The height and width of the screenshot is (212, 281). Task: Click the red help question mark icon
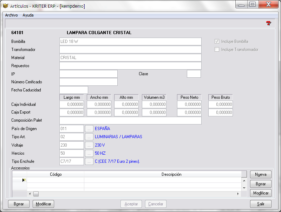[x=269, y=23]
